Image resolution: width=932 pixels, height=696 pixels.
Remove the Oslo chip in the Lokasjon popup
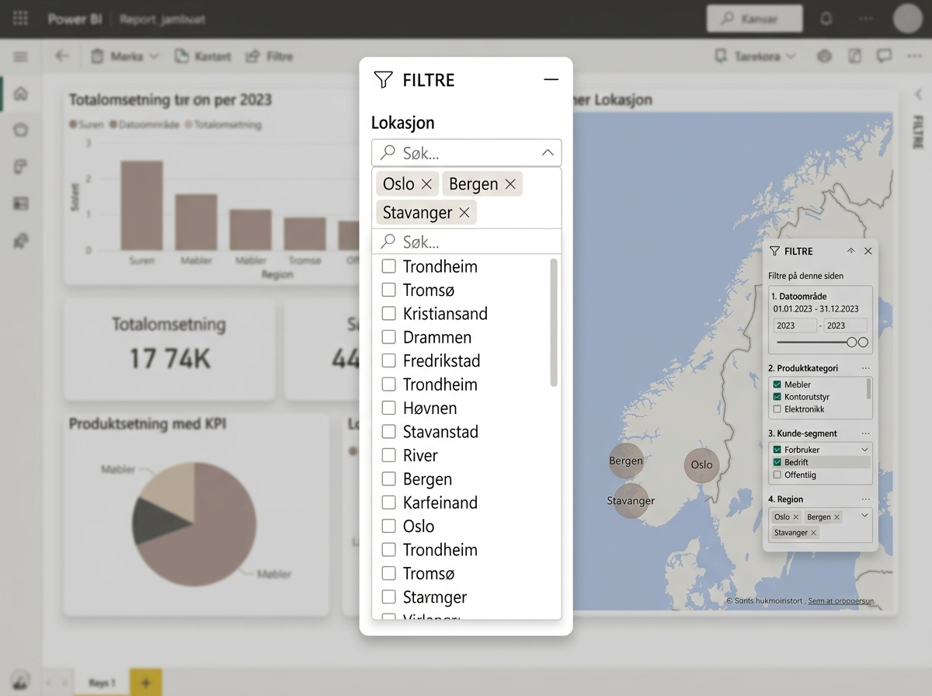tap(426, 184)
